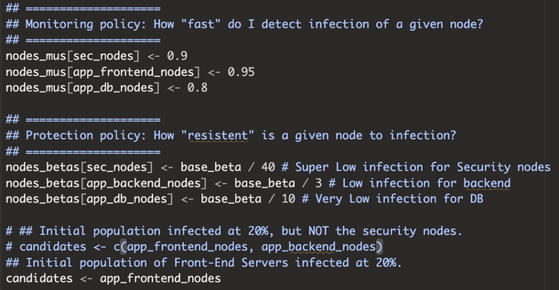Screen dimensions: 559x290
Task: Click the divisor 10 for DB nodes
Action: pos(288,199)
